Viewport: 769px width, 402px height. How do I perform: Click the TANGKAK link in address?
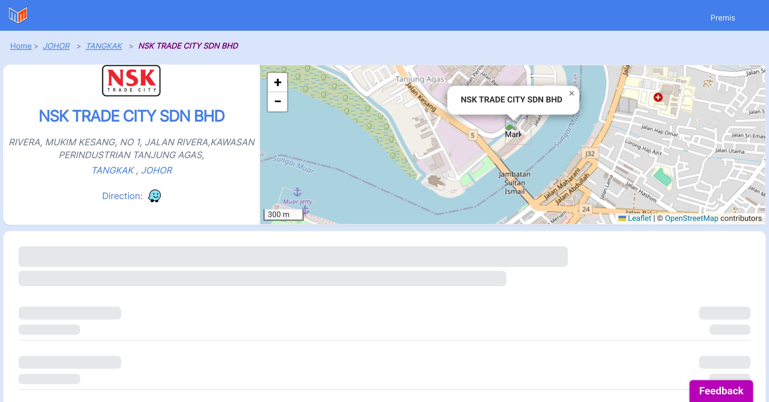tap(113, 170)
